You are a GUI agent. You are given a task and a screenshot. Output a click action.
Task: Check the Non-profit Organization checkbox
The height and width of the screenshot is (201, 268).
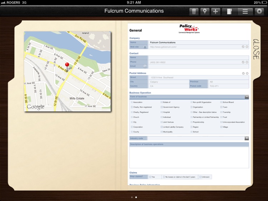(x=191, y=102)
